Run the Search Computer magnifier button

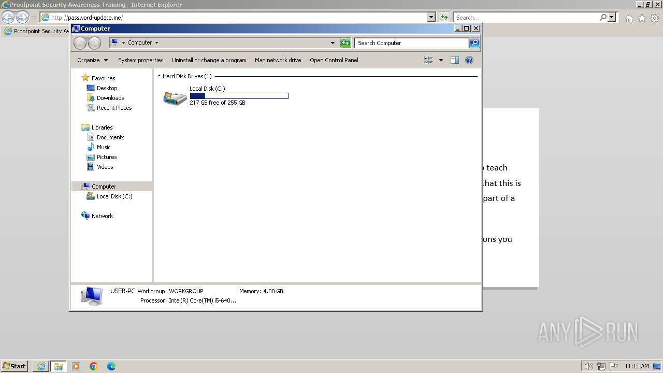pos(474,43)
